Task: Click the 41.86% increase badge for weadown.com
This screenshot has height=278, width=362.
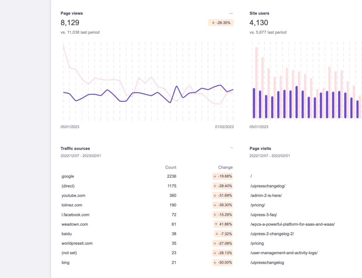Action: click(x=223, y=224)
